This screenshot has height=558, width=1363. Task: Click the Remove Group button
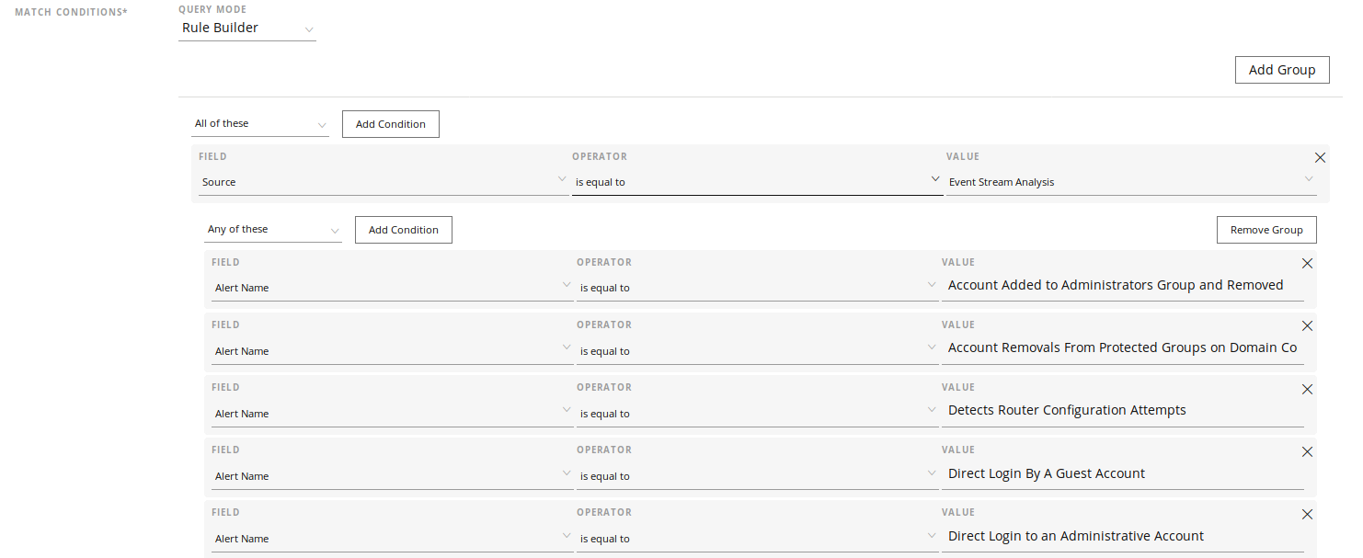(1266, 230)
